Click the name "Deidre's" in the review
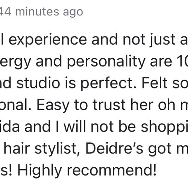Image resolution: width=188 pixels, height=188 pixels. pyautogui.click(x=114, y=149)
